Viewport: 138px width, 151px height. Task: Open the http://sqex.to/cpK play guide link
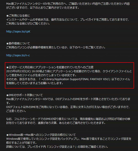click(18, 32)
